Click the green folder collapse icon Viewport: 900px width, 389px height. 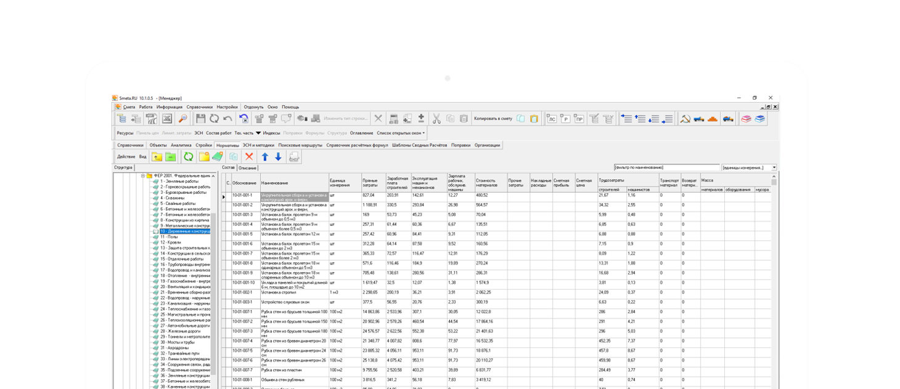pyautogui.click(x=170, y=157)
